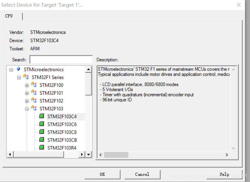The width and height of the screenshot is (250, 182).
Task: Close the Select Device dialog
Action: [x=239, y=5]
